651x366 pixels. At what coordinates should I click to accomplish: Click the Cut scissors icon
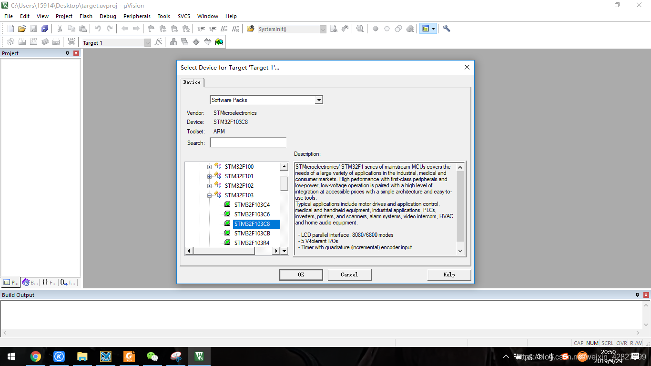tap(60, 29)
